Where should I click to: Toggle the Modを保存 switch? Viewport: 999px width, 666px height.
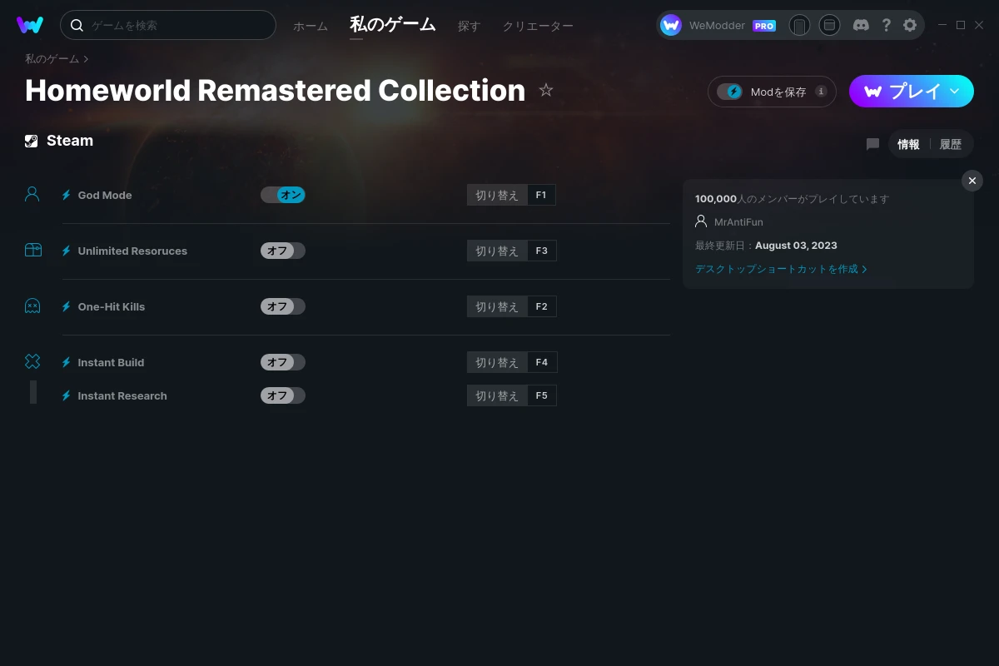(730, 92)
